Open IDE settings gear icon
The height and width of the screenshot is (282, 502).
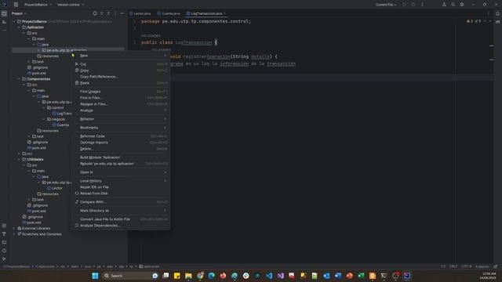pos(462,5)
